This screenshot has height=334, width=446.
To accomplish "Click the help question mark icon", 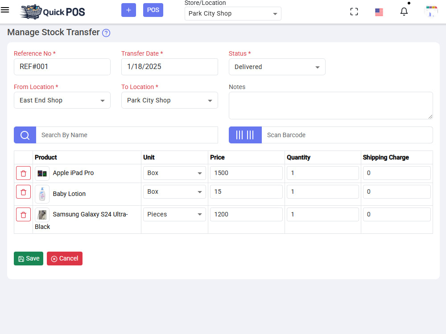I will pyautogui.click(x=106, y=33).
